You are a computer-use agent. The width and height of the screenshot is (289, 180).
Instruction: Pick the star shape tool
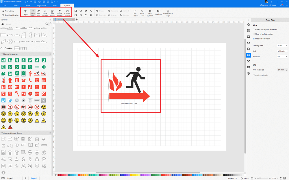(x=86, y=11)
